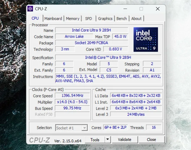Click the Specification field 'Intel® Core™ Ultra 9 285H'
The height and width of the screenshot is (150, 191).
108,57
